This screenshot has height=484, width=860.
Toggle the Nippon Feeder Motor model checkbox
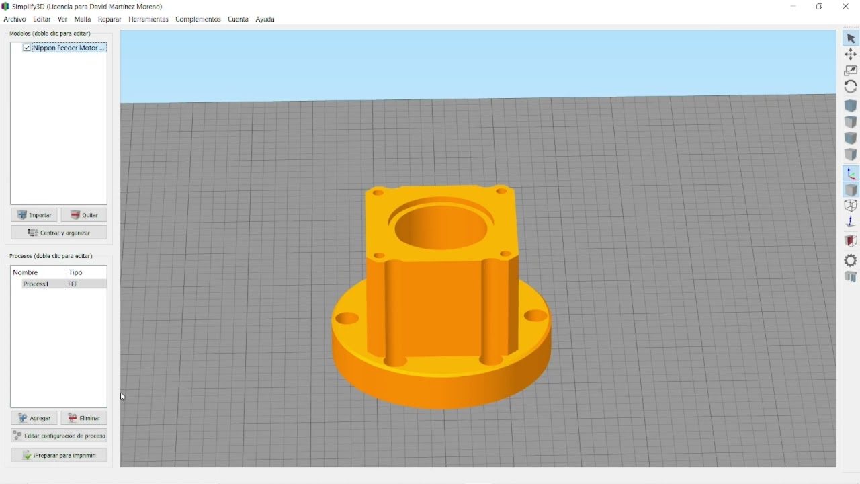click(x=27, y=48)
